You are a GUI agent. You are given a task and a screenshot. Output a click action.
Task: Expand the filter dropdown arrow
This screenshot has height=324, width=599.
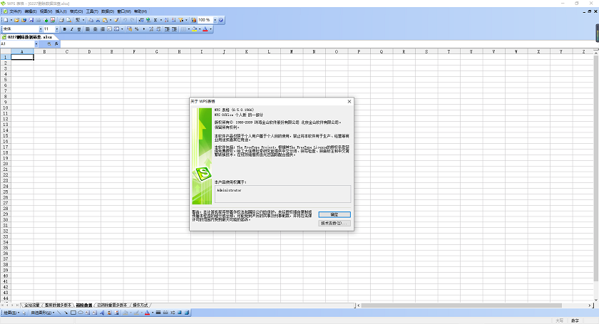(x=186, y=20)
